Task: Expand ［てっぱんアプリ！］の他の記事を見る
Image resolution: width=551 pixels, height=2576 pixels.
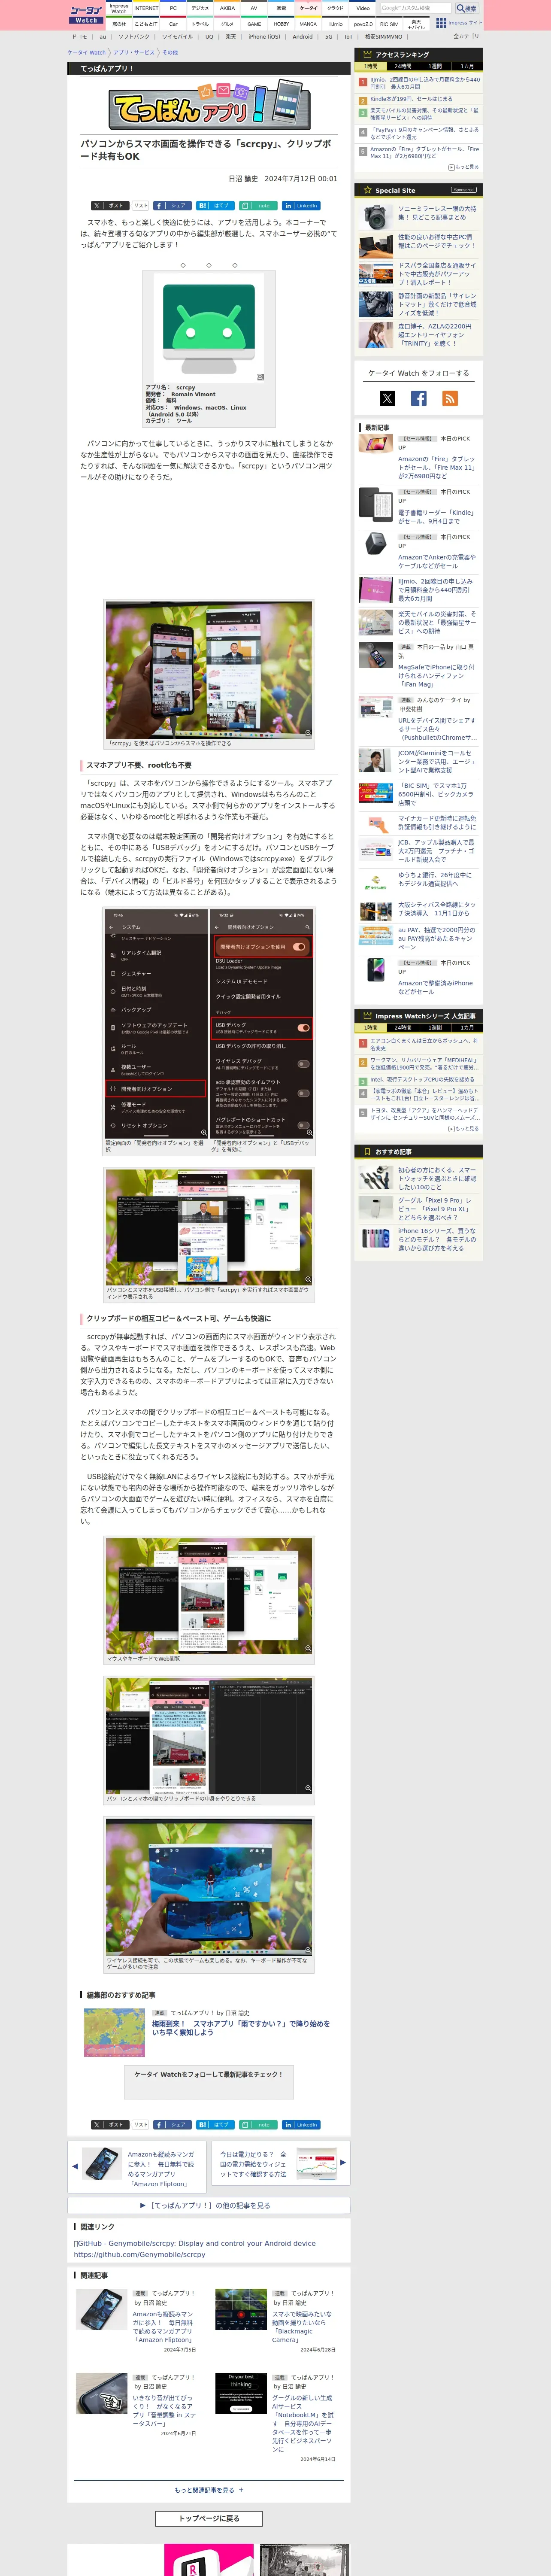Action: coord(209,2205)
